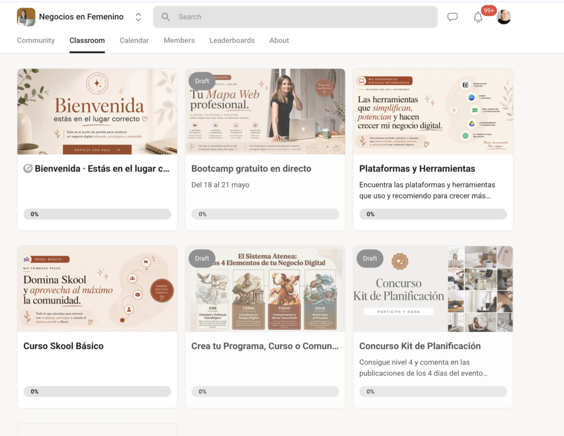564x436 pixels.
Task: Focus the Search input field
Action: [x=295, y=17]
